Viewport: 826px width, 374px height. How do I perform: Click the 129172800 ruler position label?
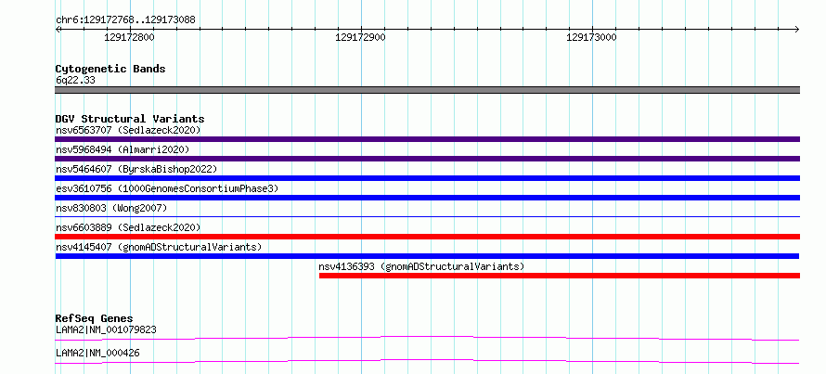[x=130, y=37]
